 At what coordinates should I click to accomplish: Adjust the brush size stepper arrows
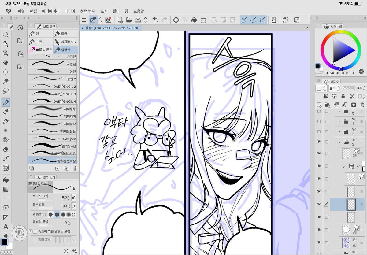click(69, 198)
